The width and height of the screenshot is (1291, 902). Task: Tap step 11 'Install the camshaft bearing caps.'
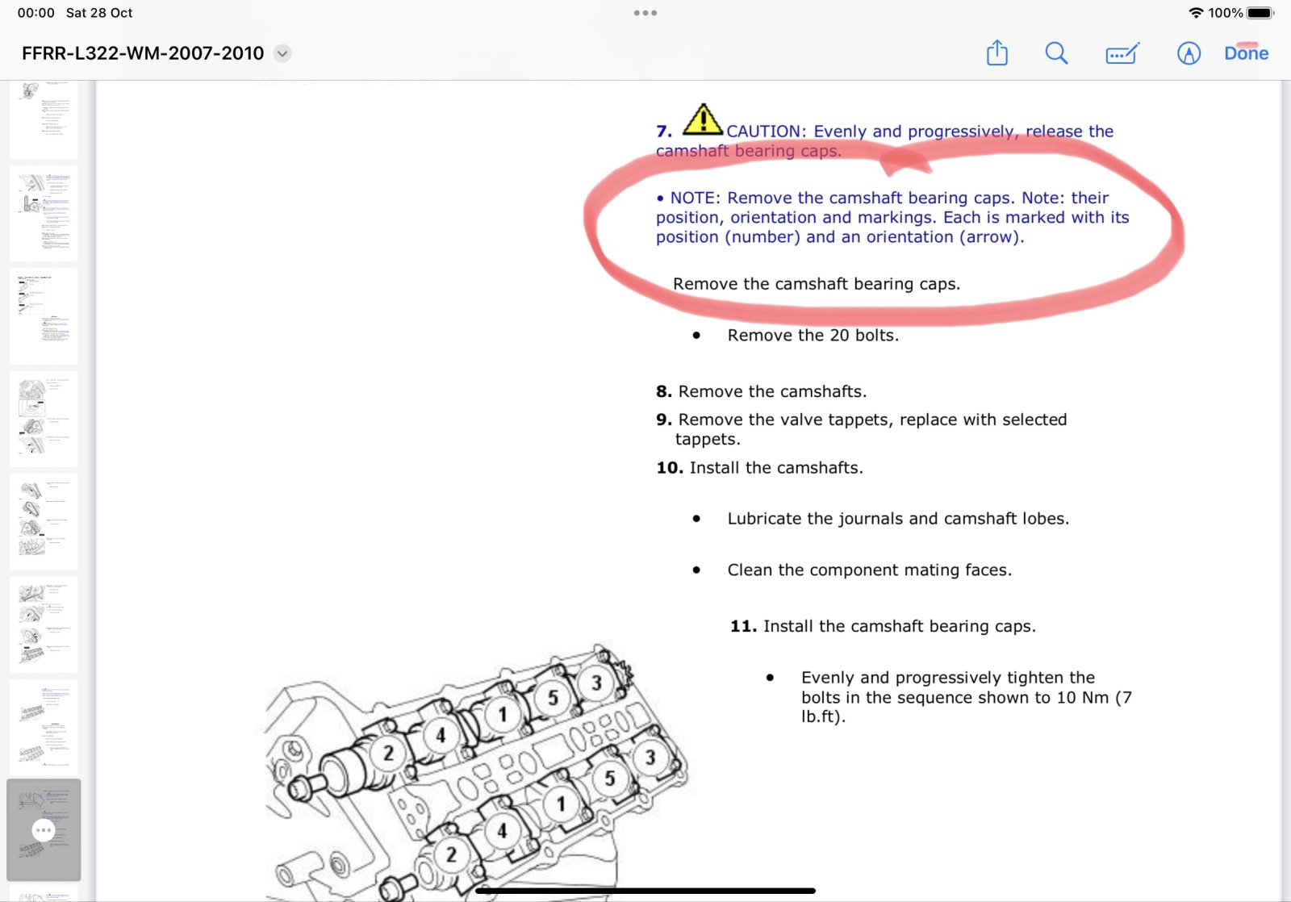(883, 627)
